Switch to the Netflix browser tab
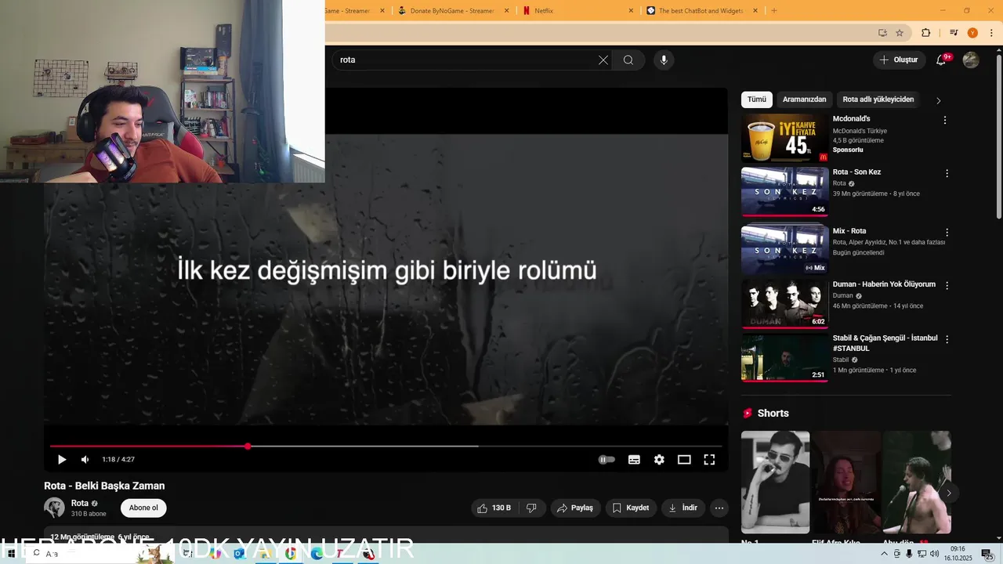Image resolution: width=1003 pixels, height=564 pixels. tap(577, 10)
